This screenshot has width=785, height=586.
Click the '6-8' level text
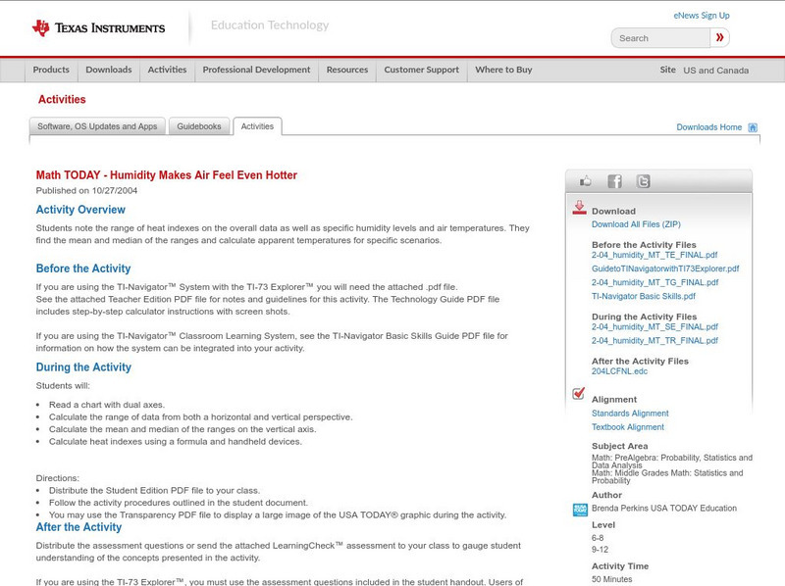coord(598,538)
